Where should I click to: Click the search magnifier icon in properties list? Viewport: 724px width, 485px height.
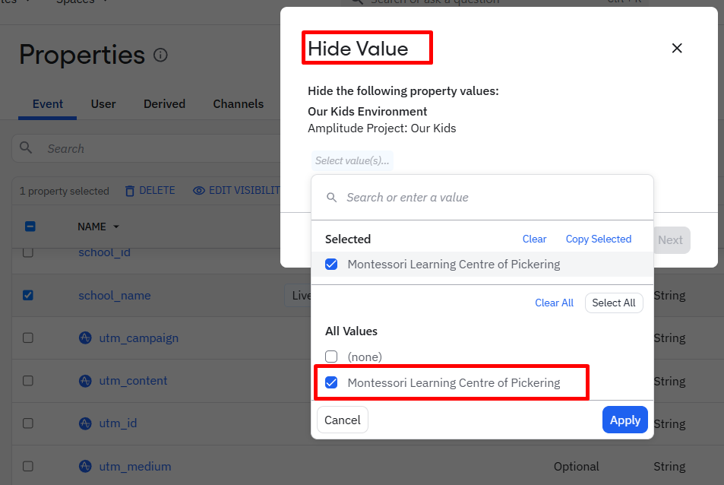coord(26,148)
